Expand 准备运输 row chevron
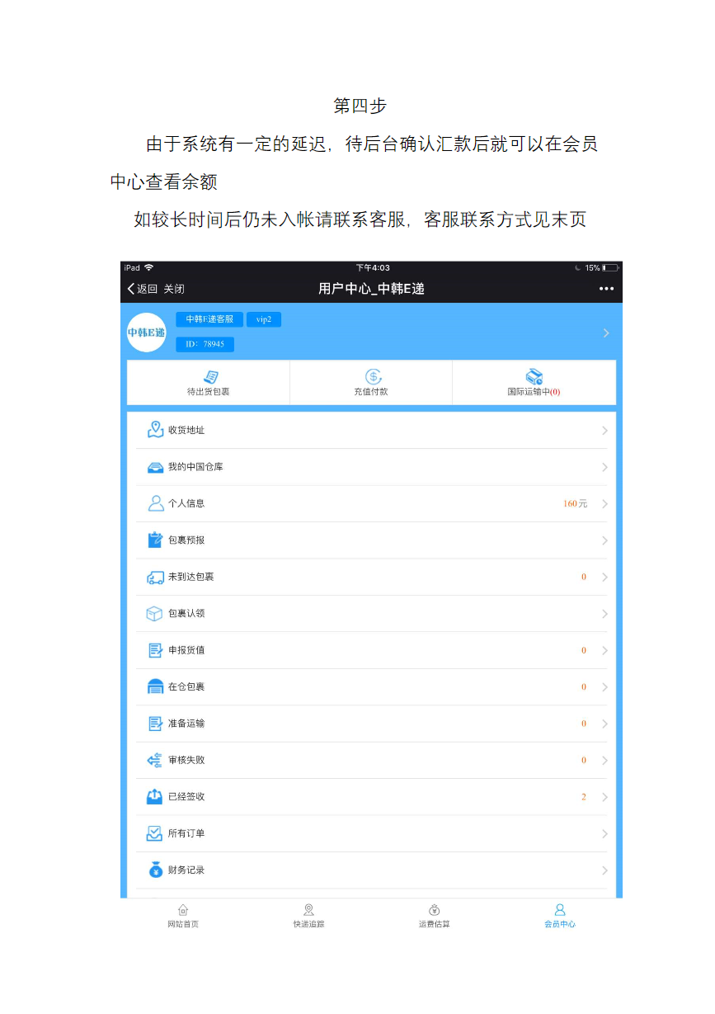Viewport: 715px width, 1014px height. [604, 724]
